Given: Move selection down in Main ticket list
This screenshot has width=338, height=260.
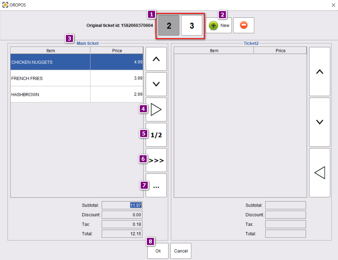Looking at the screenshot, I should tap(156, 84).
